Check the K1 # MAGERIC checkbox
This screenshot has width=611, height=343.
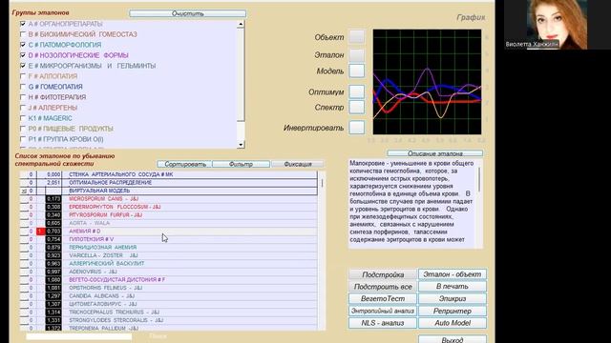coord(23,118)
